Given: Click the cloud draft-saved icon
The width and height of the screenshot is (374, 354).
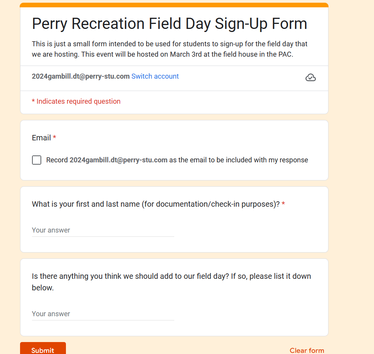Looking at the screenshot, I should pyautogui.click(x=310, y=78).
